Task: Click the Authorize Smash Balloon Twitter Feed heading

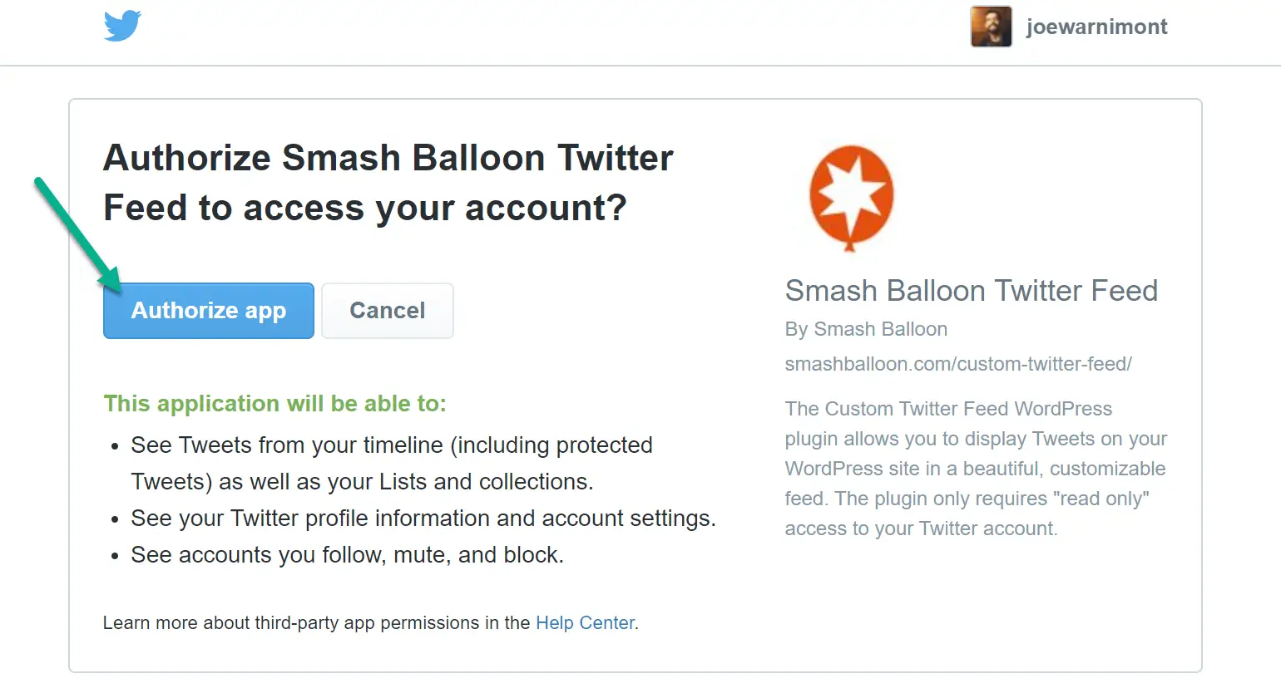Action: coord(388,183)
